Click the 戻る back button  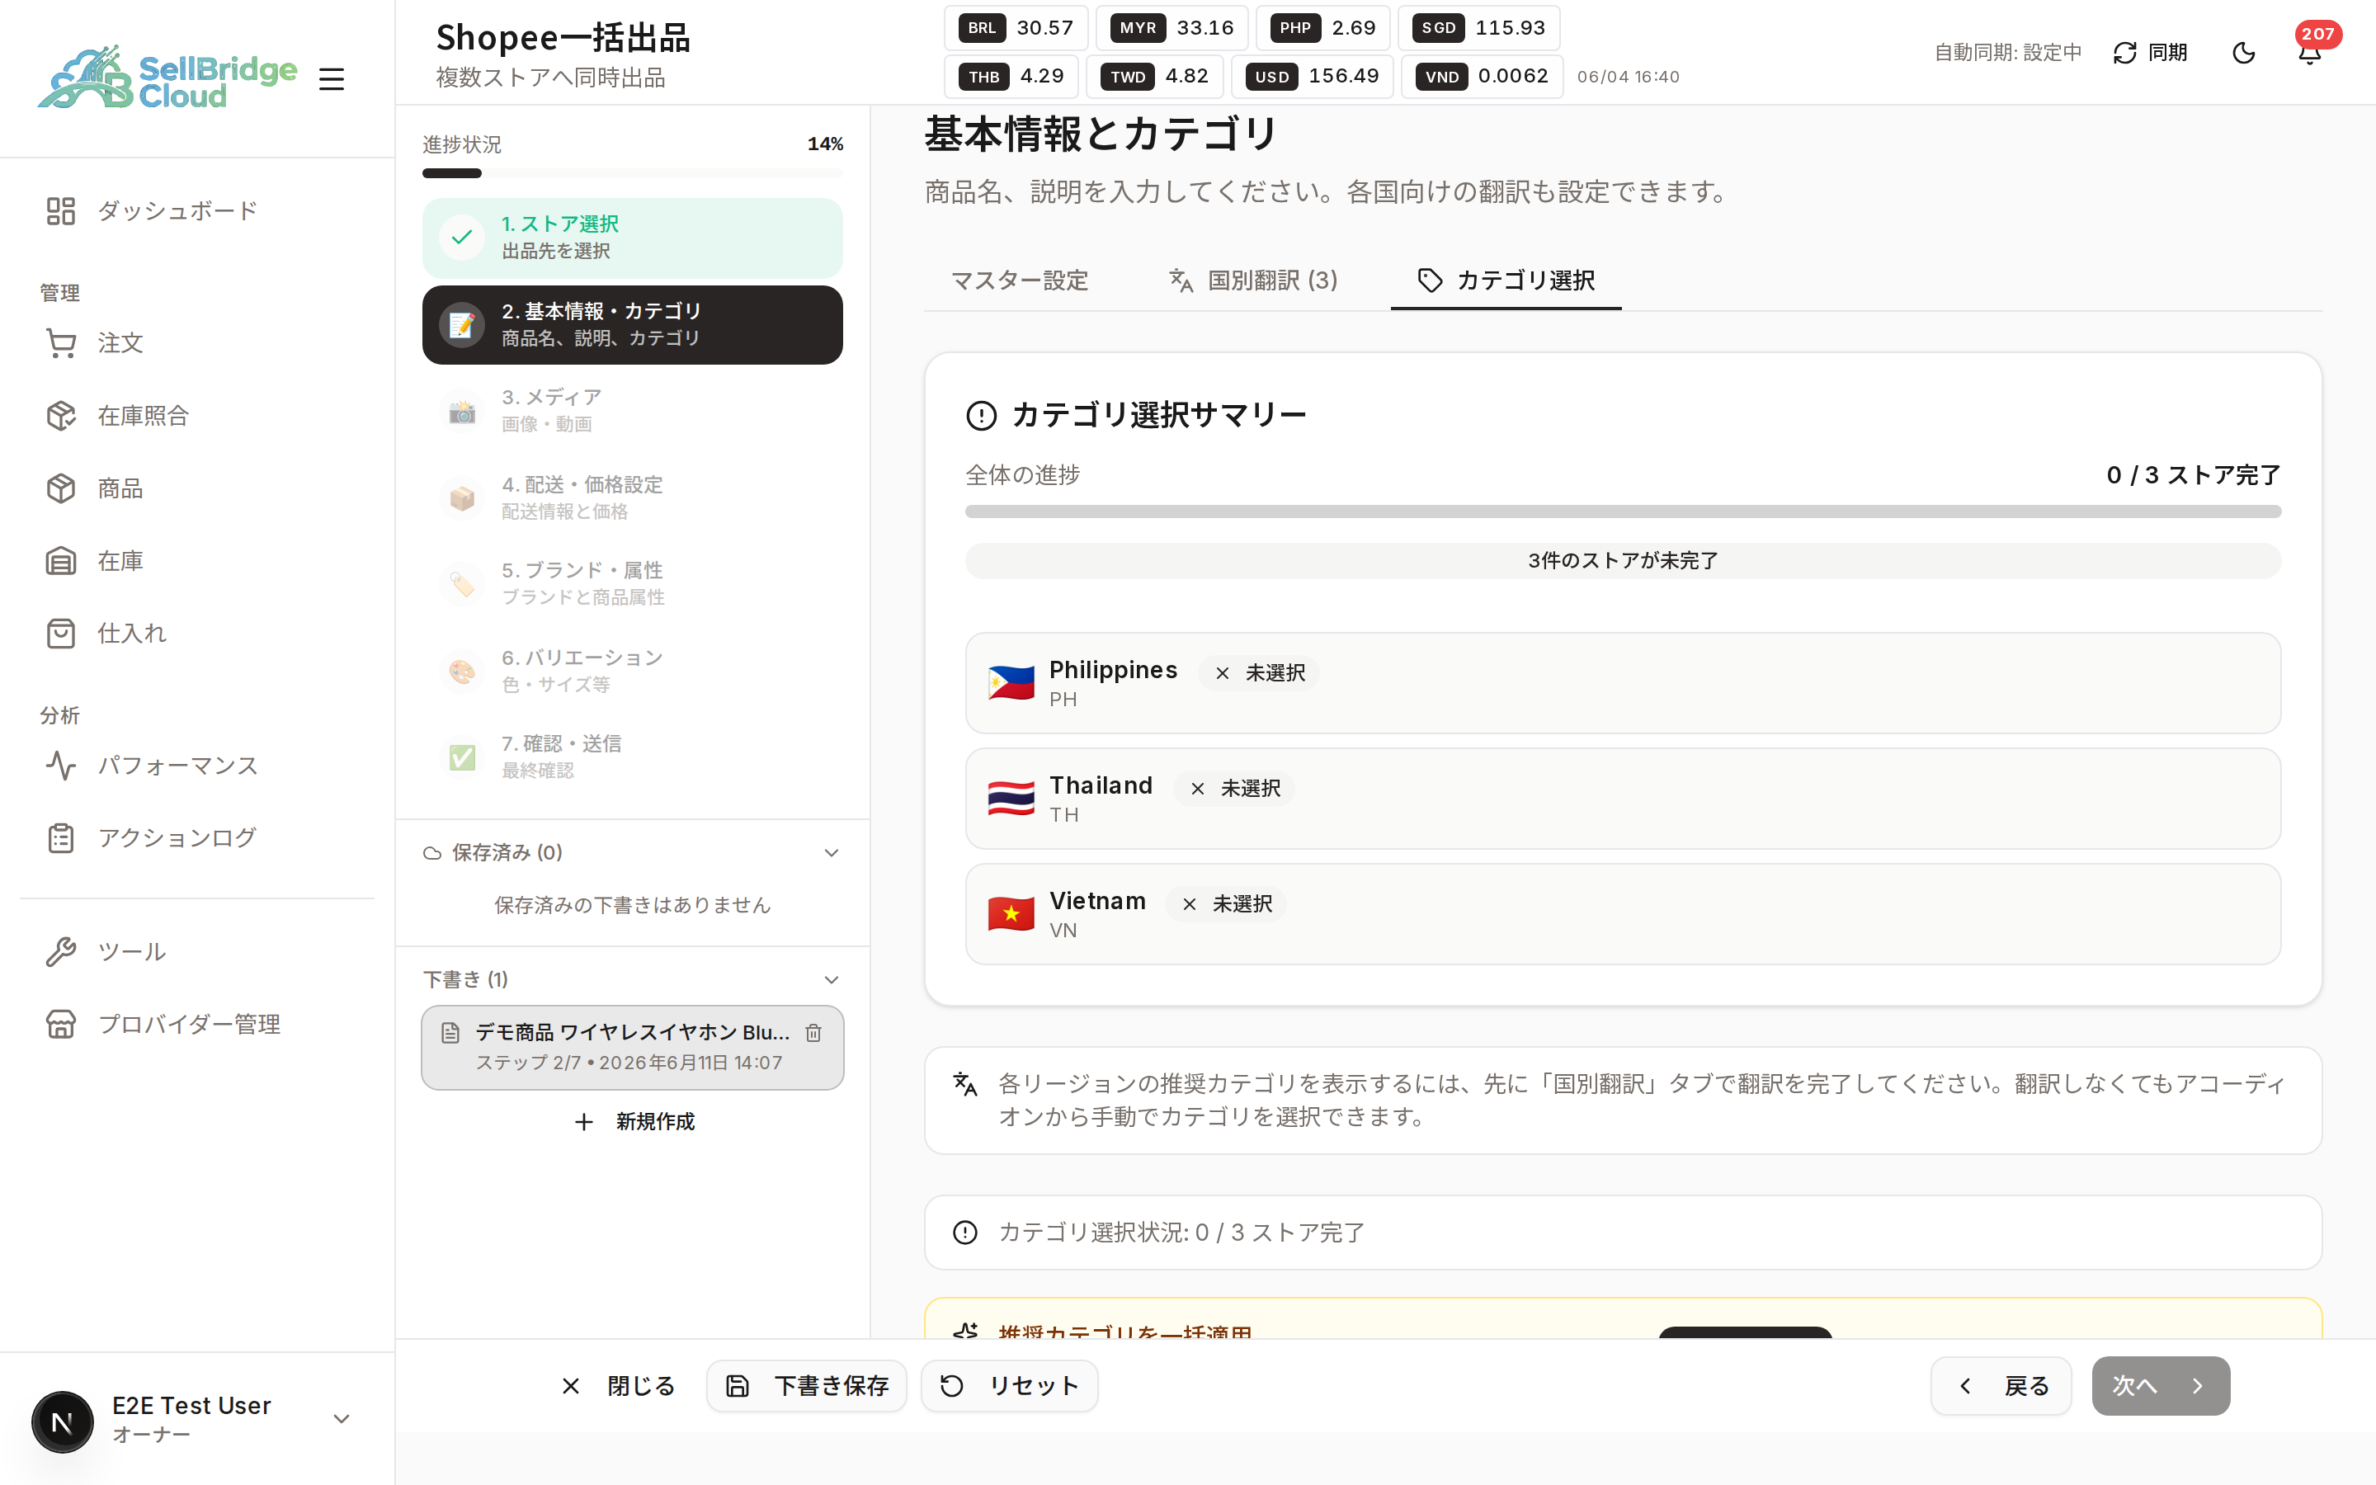[x=2001, y=1386]
